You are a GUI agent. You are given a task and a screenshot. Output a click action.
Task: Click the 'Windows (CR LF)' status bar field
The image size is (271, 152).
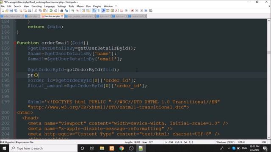225,142
